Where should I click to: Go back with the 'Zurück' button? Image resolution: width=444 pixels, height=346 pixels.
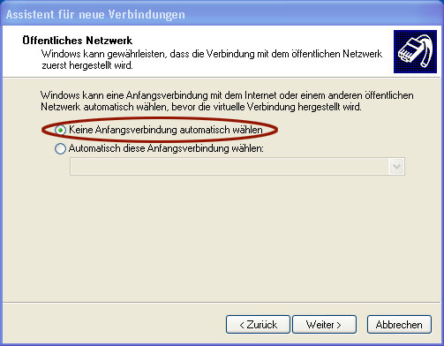click(258, 325)
